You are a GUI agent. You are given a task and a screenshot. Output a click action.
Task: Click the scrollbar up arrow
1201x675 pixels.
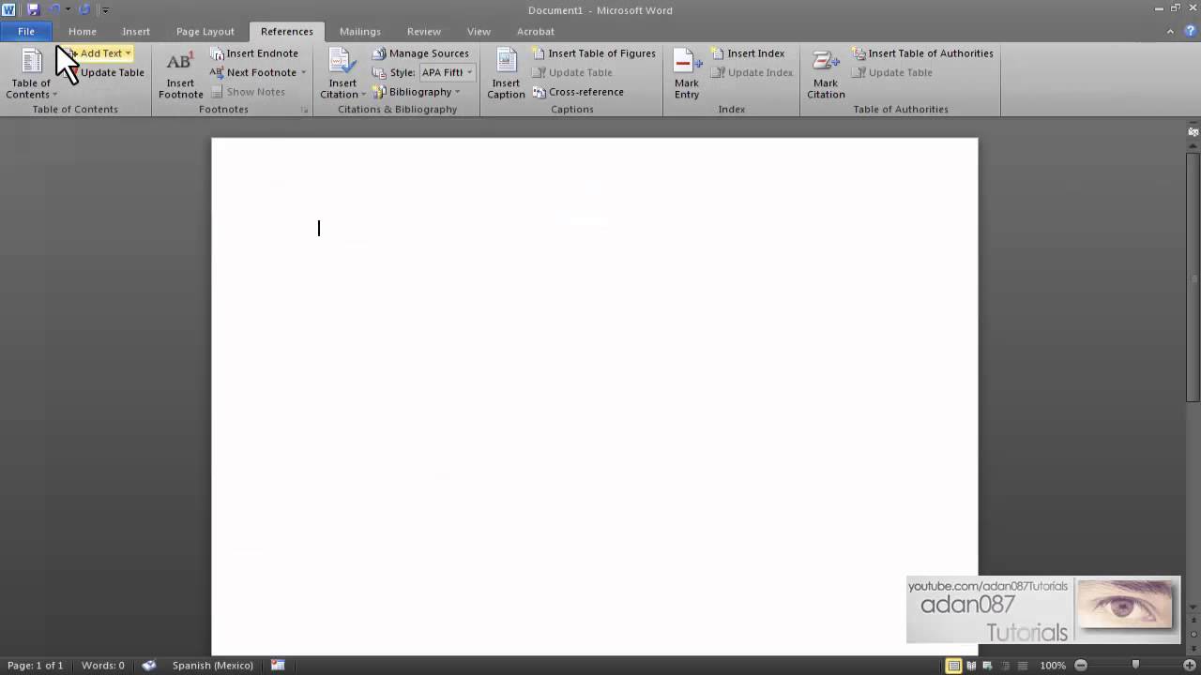click(x=1193, y=145)
